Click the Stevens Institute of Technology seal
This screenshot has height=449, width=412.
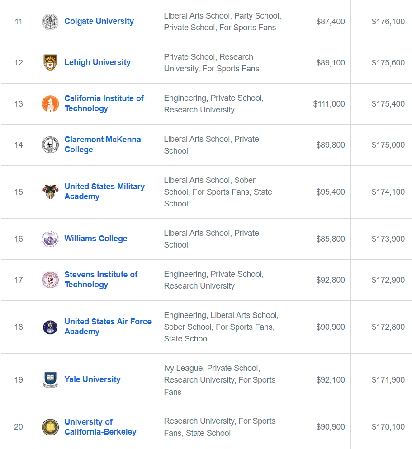tap(50, 280)
